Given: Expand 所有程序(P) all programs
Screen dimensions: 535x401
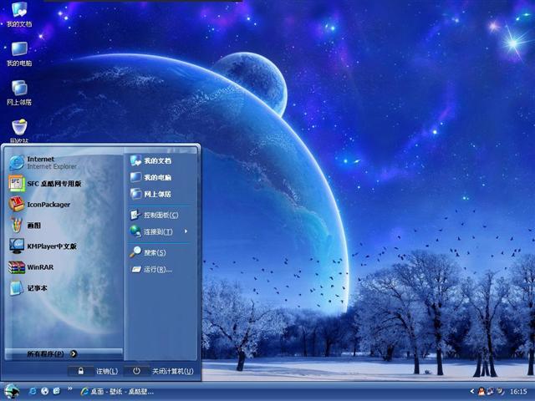Looking at the screenshot, I should pyautogui.click(x=52, y=354).
